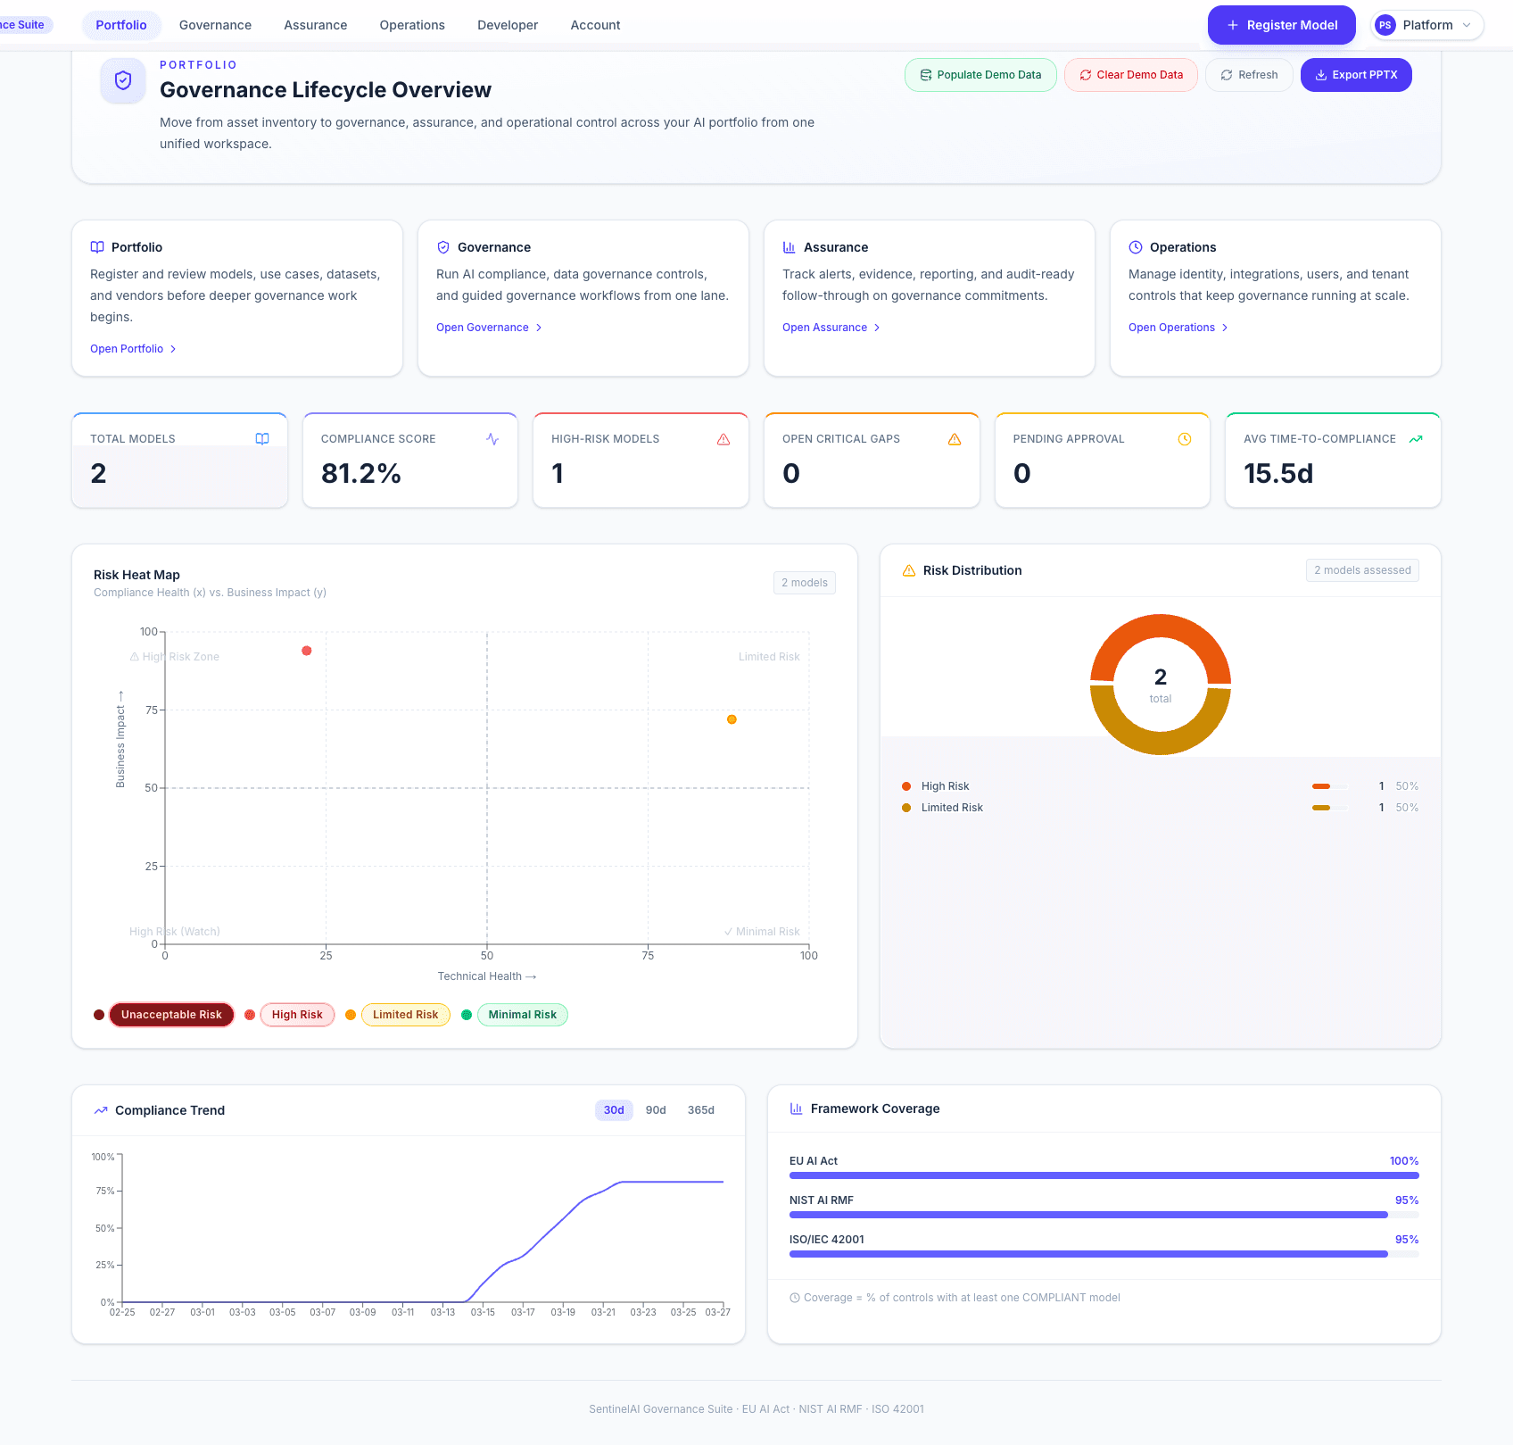This screenshot has height=1445, width=1513.
Task: Click the Limited Risk row in distribution list
Action: point(1161,808)
